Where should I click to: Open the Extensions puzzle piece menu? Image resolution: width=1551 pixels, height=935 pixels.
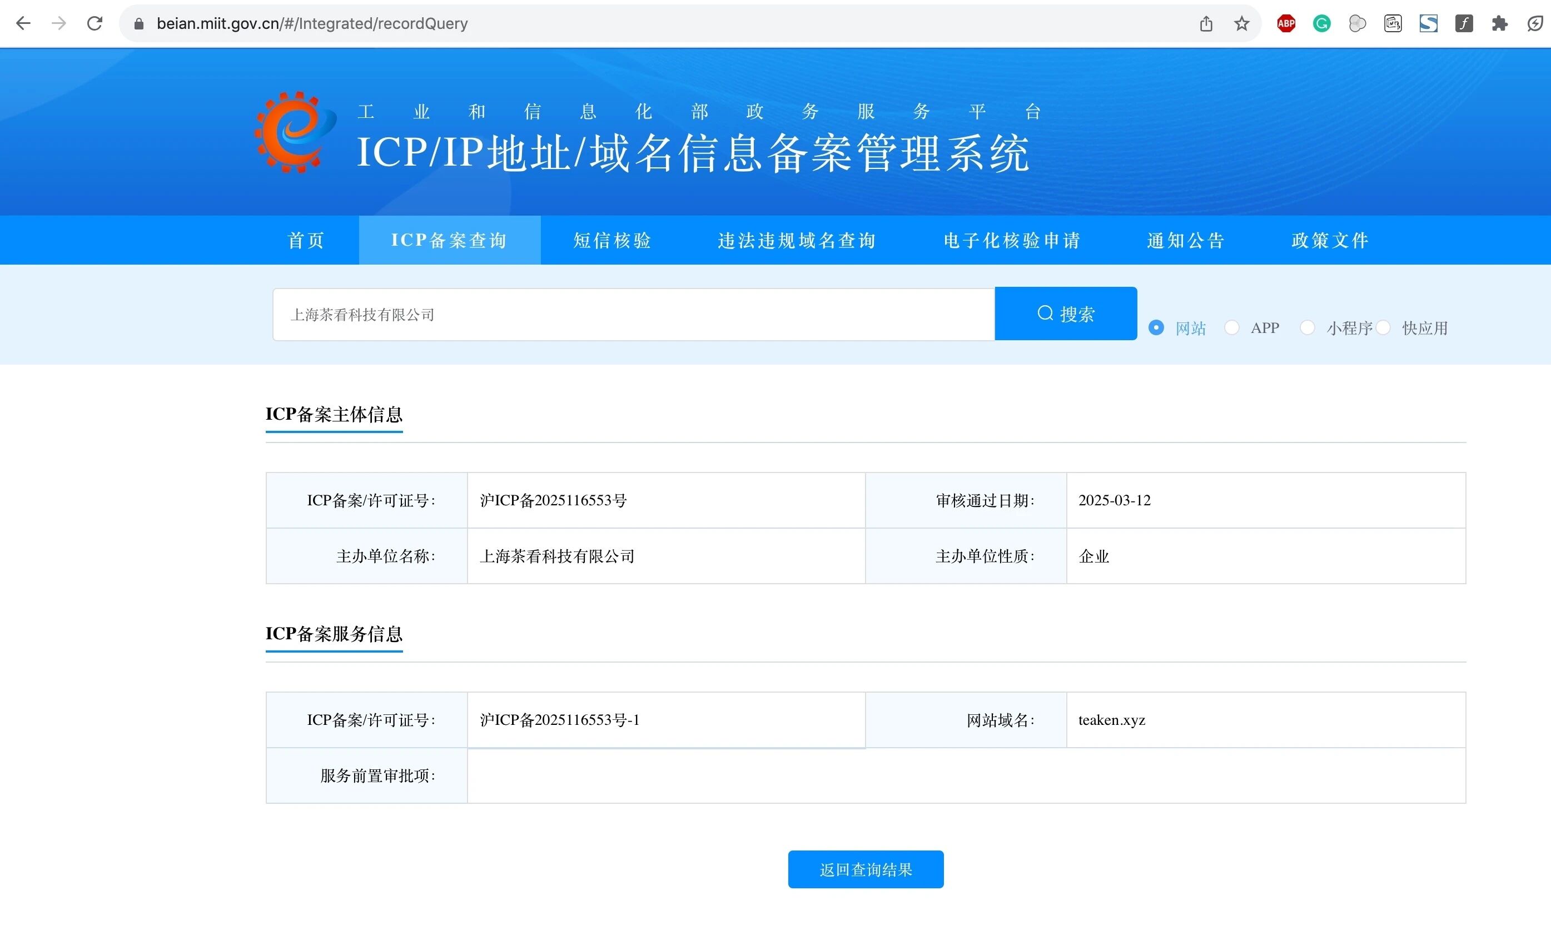point(1499,24)
